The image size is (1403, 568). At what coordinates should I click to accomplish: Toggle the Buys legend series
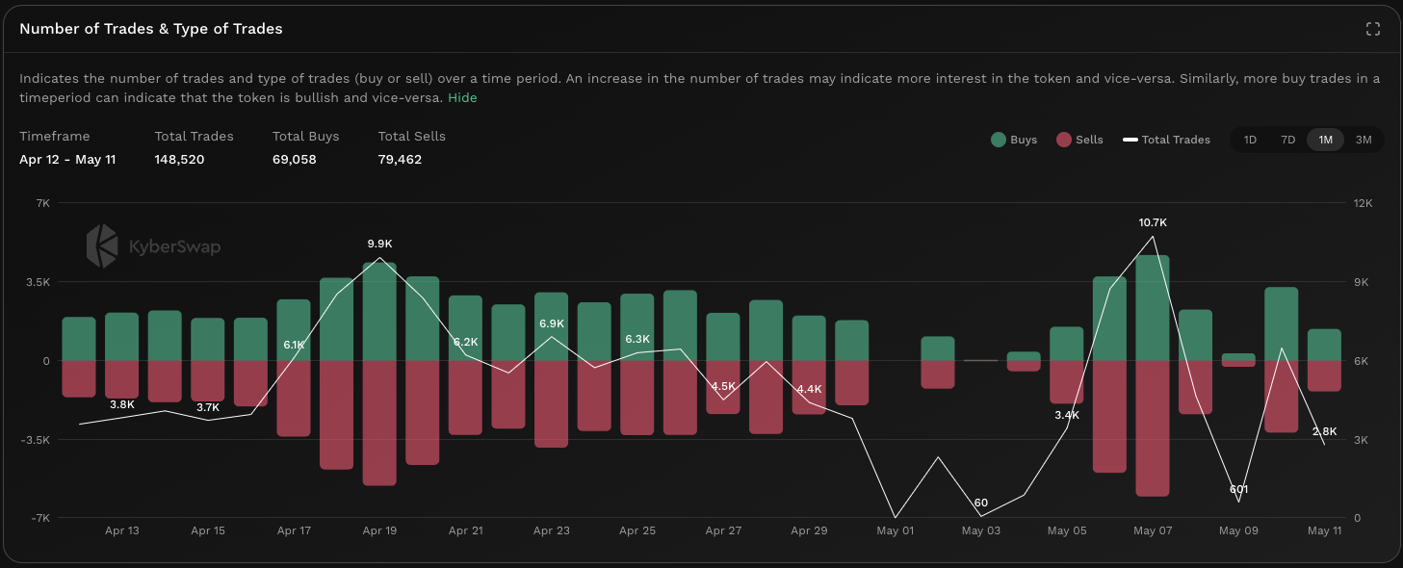pyautogui.click(x=1023, y=140)
